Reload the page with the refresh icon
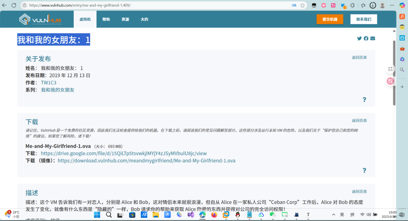This screenshot has height=221, width=408. point(14,6)
